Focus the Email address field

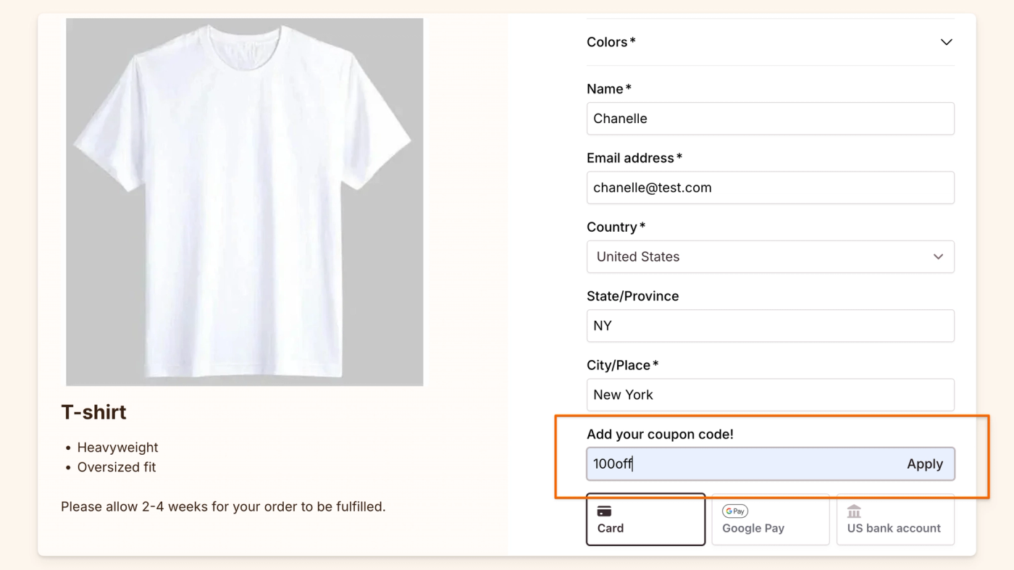pyautogui.click(x=770, y=188)
